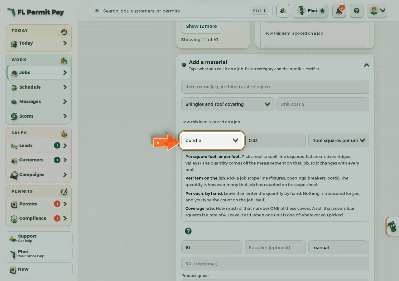Open the user avatar account menu

377,11
